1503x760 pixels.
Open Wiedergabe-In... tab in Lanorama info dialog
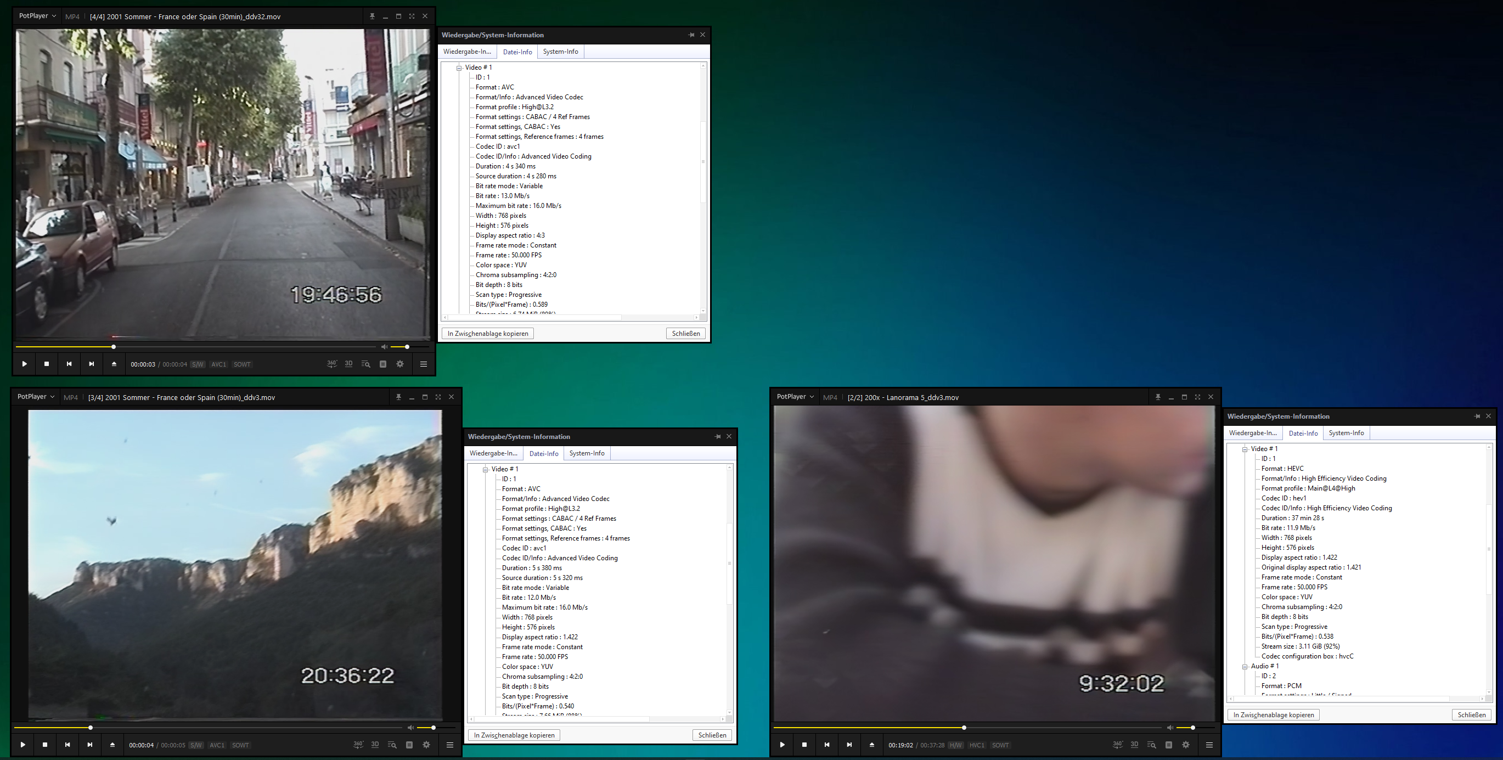1252,434
